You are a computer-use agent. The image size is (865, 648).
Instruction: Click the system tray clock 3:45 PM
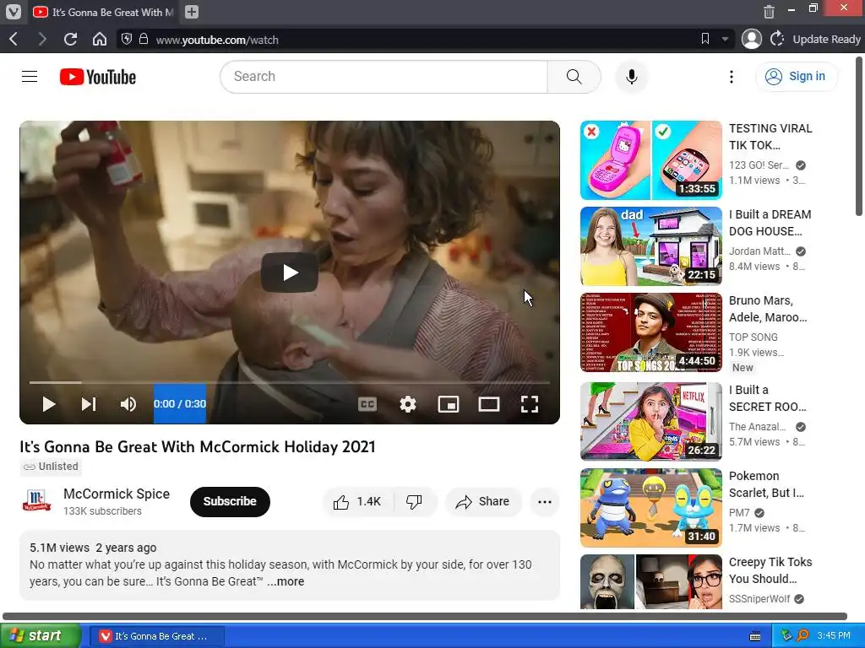pyautogui.click(x=834, y=635)
